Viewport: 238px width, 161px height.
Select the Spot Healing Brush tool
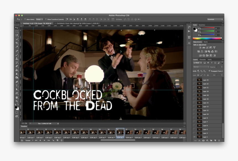tap(17, 51)
